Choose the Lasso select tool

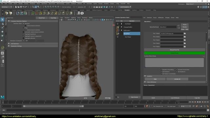2,24
